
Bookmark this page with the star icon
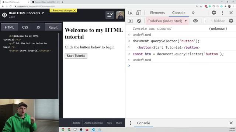[201, 7]
